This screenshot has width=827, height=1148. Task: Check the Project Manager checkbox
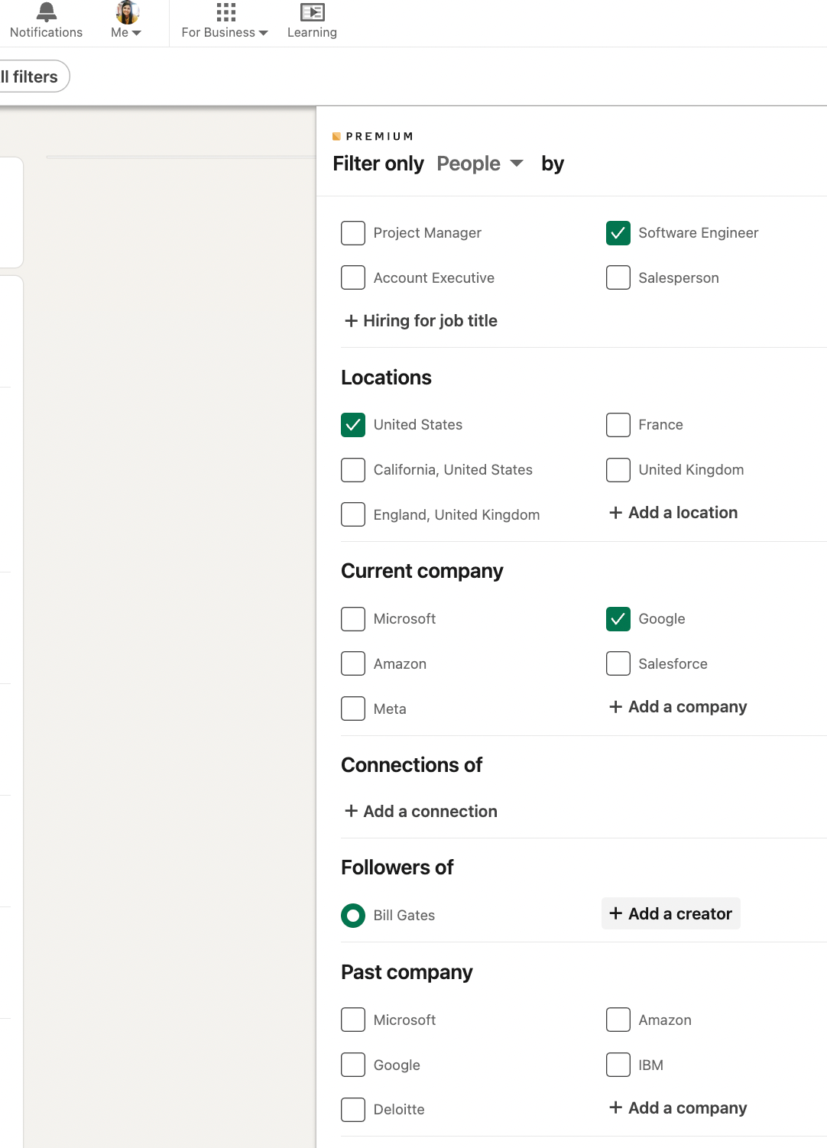(353, 233)
